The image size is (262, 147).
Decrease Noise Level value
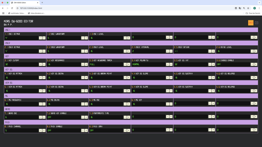point(252,51)
